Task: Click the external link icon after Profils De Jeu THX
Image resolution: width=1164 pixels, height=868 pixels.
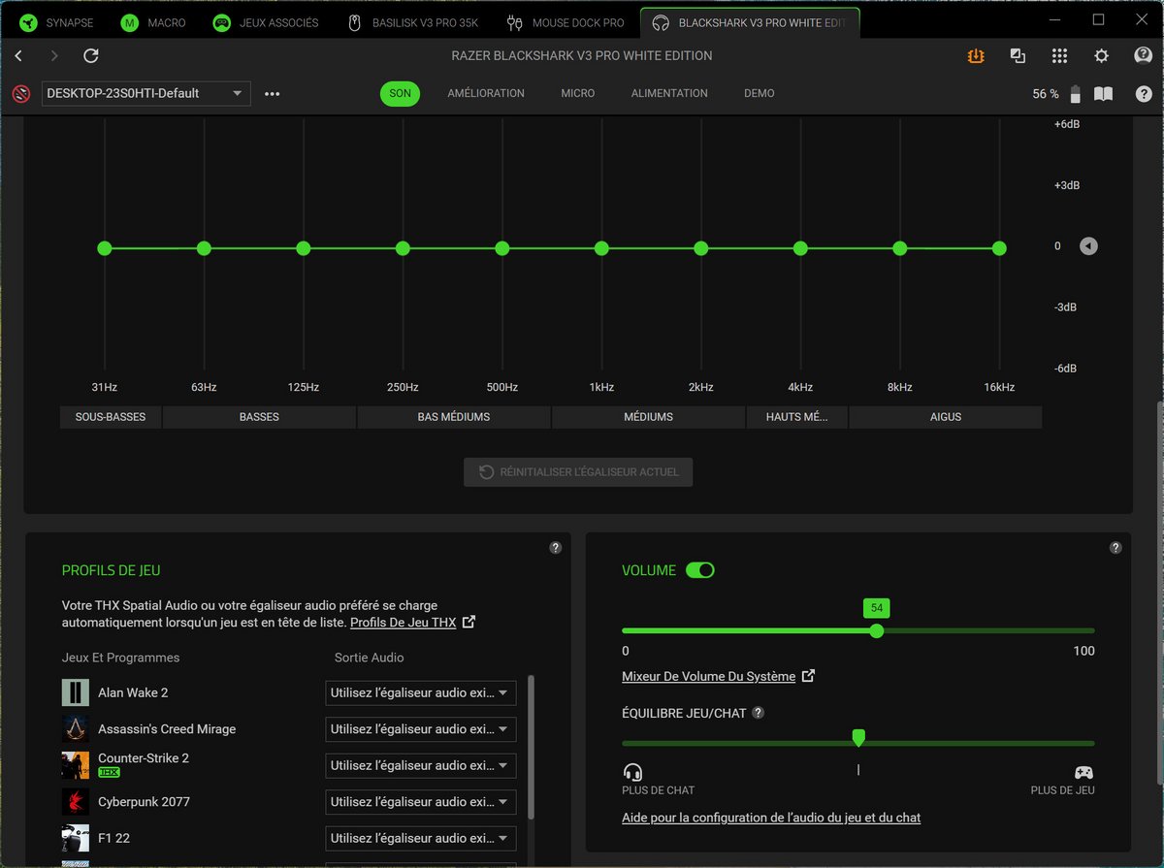Action: (x=469, y=622)
